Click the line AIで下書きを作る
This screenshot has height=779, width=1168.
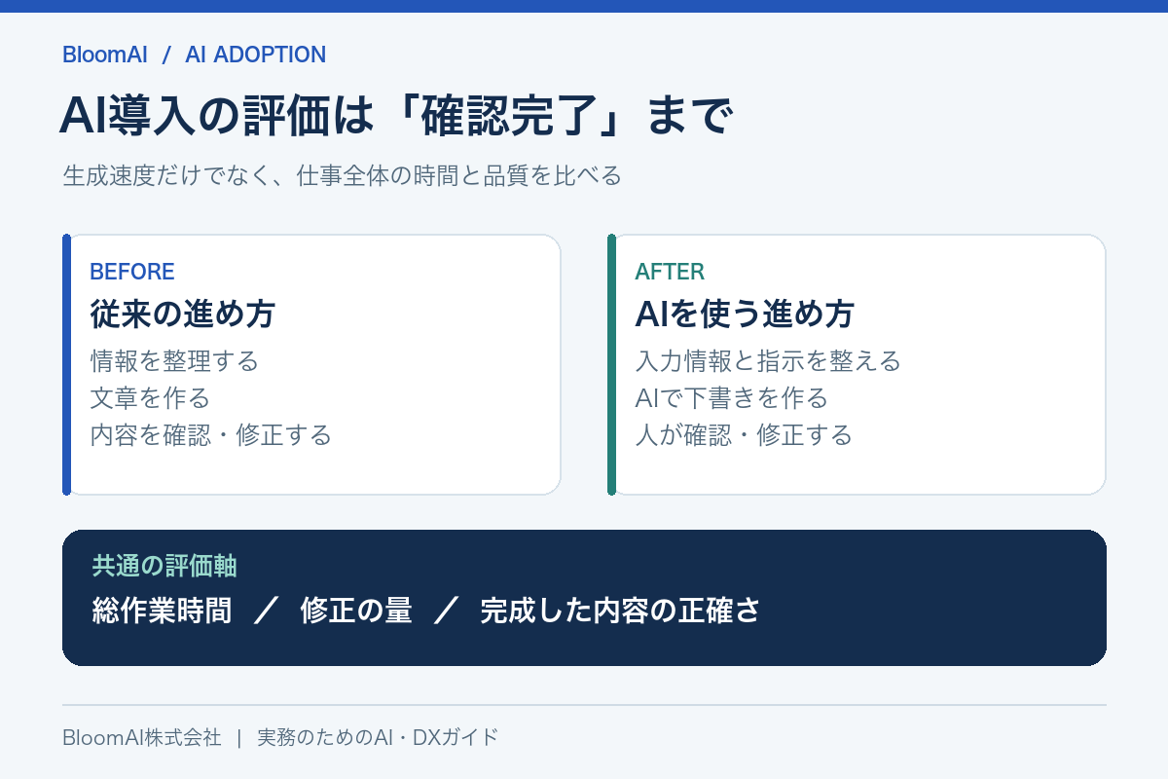[x=731, y=397]
